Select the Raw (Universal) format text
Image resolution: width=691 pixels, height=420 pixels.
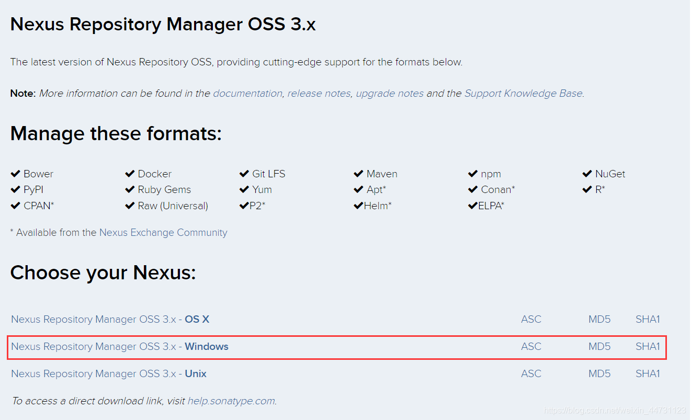tap(173, 206)
